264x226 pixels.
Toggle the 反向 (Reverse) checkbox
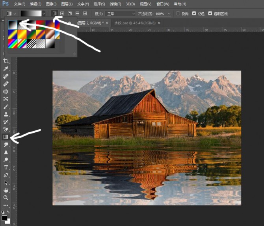(178, 13)
